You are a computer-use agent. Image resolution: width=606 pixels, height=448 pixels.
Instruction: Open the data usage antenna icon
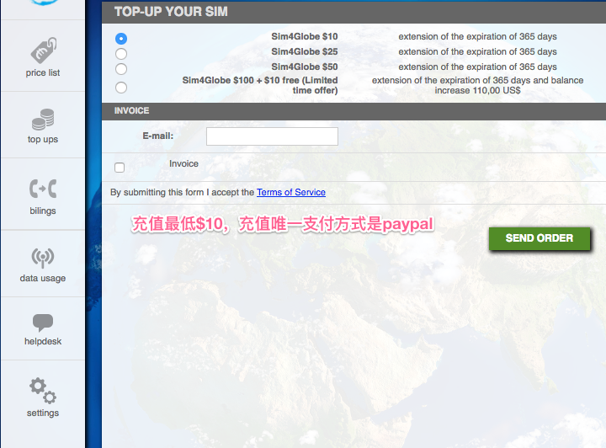tap(43, 258)
